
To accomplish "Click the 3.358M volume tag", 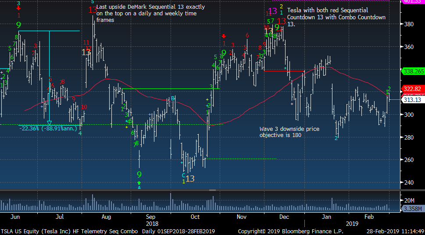I will [413, 209].
